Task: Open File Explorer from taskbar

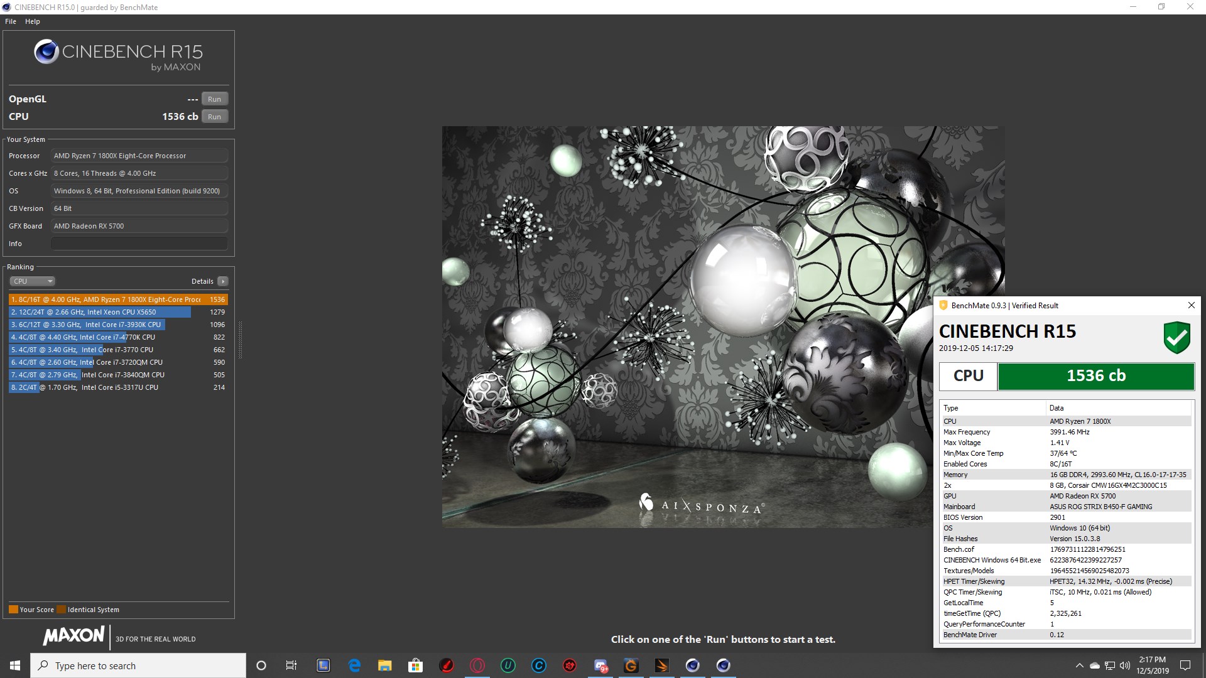Action: pyautogui.click(x=384, y=665)
